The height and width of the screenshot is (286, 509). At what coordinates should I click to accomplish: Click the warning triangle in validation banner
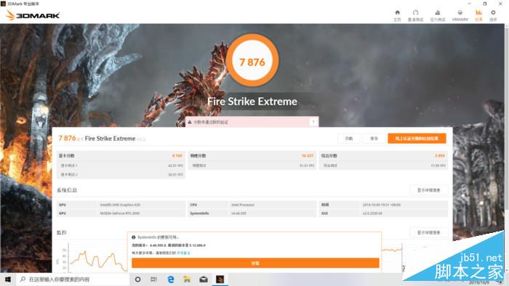[x=190, y=122]
